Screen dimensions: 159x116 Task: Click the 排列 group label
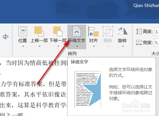click(72, 53)
